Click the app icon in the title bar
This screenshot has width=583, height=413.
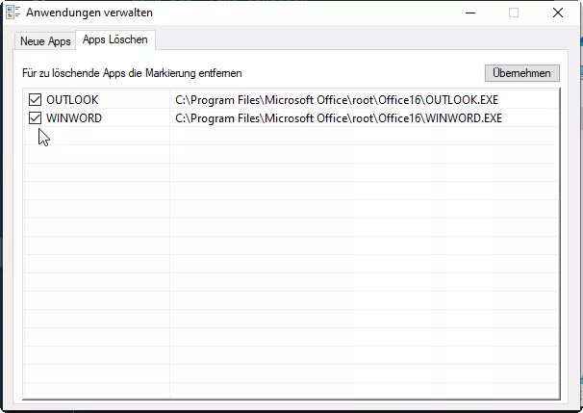point(12,13)
